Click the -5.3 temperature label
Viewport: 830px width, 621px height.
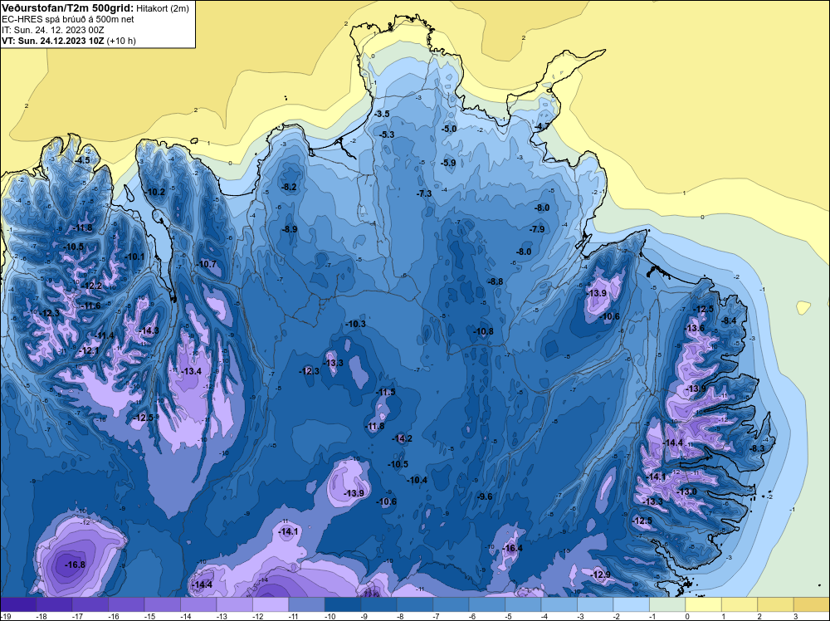(387, 134)
